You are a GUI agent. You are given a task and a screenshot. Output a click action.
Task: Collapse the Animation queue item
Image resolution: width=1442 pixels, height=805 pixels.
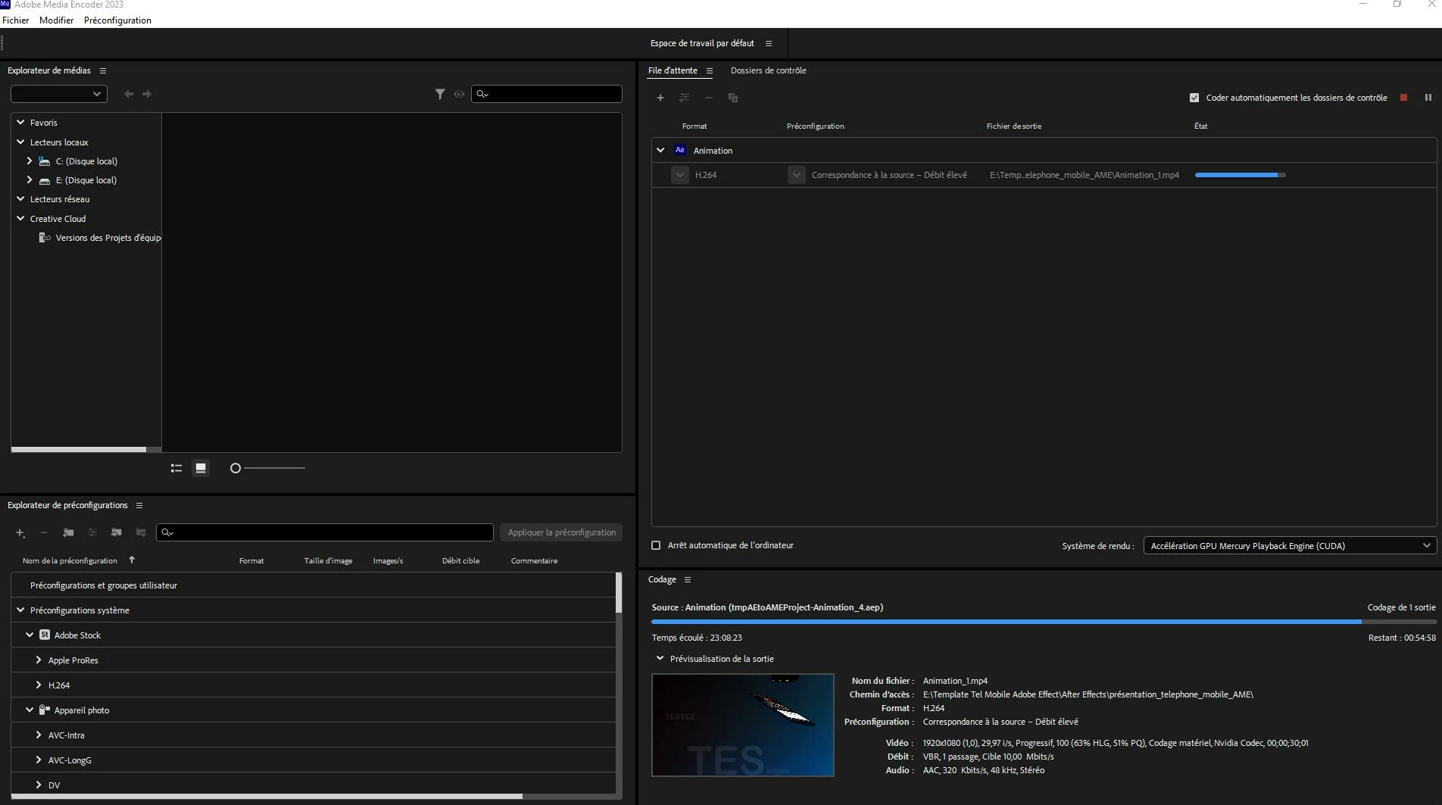click(x=660, y=150)
